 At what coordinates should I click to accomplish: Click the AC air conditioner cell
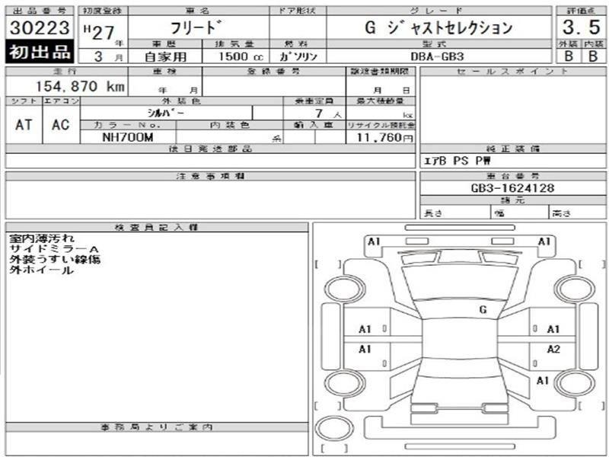pyautogui.click(x=60, y=125)
